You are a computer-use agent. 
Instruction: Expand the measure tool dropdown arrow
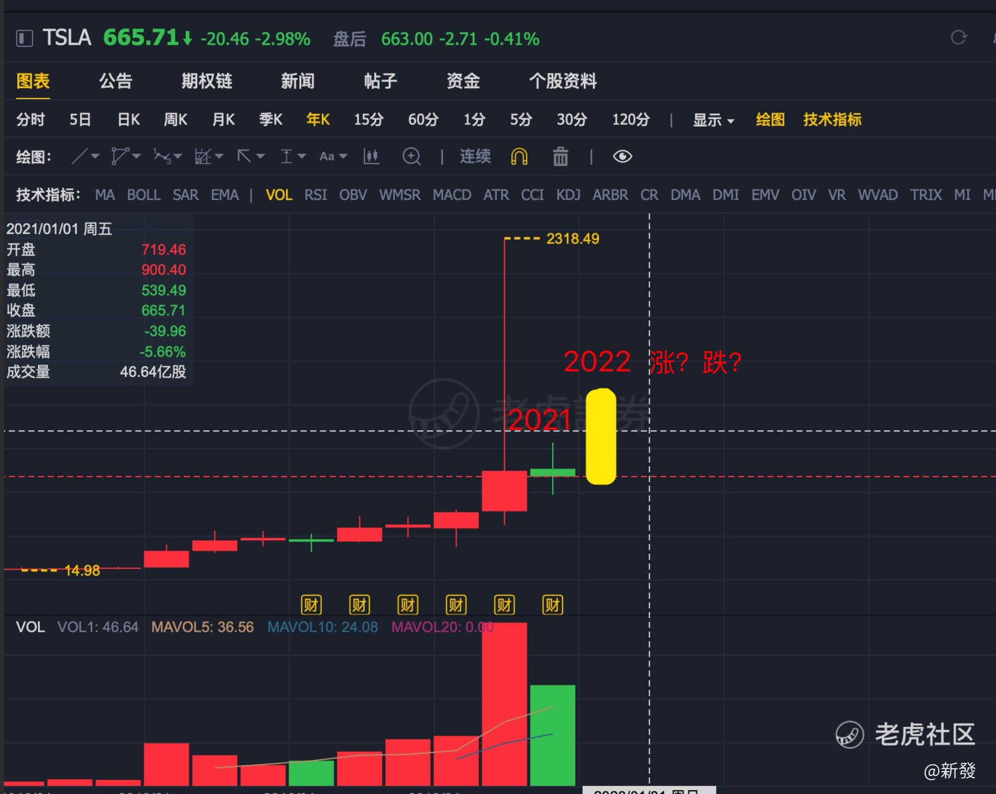pos(302,157)
